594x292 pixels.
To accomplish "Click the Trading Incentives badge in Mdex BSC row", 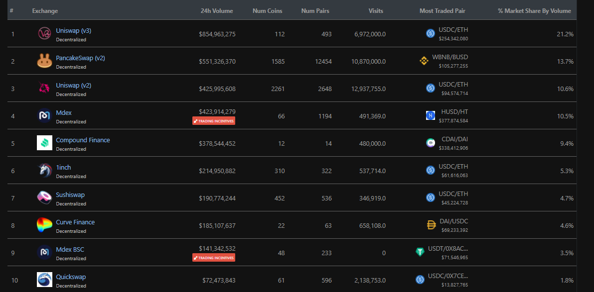I will pyautogui.click(x=214, y=258).
